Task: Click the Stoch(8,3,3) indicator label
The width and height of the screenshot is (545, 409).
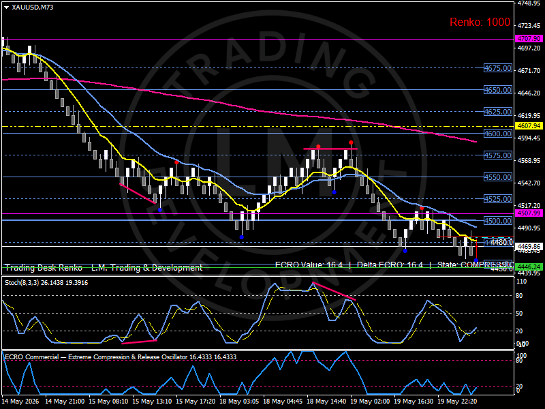Action: tap(46, 283)
